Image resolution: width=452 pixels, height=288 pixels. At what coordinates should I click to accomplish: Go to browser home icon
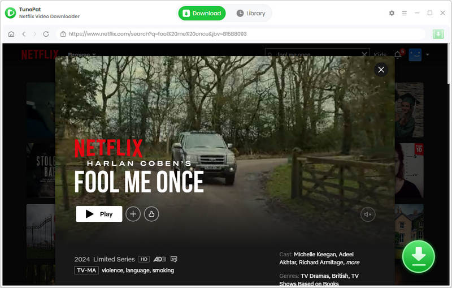[x=11, y=34]
